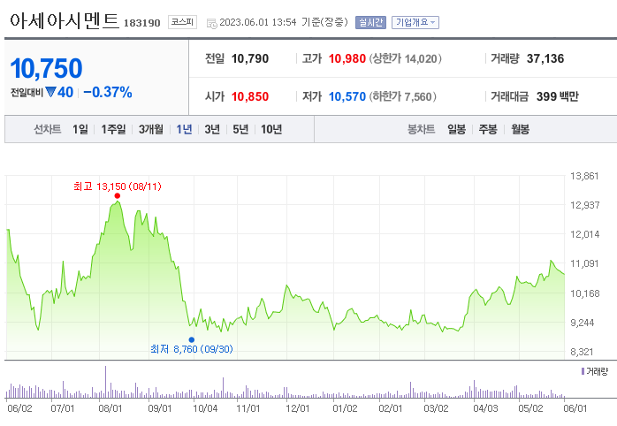The height and width of the screenshot is (426, 617).
Task: Click the y-axis value 13,861
Action: point(584,176)
